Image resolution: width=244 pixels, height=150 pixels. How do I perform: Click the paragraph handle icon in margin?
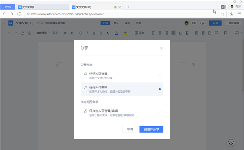coord(58,65)
